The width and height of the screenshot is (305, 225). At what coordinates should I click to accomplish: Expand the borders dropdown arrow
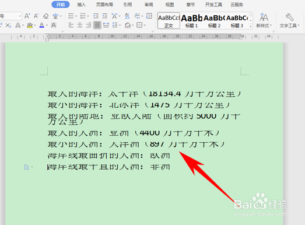click(145, 26)
